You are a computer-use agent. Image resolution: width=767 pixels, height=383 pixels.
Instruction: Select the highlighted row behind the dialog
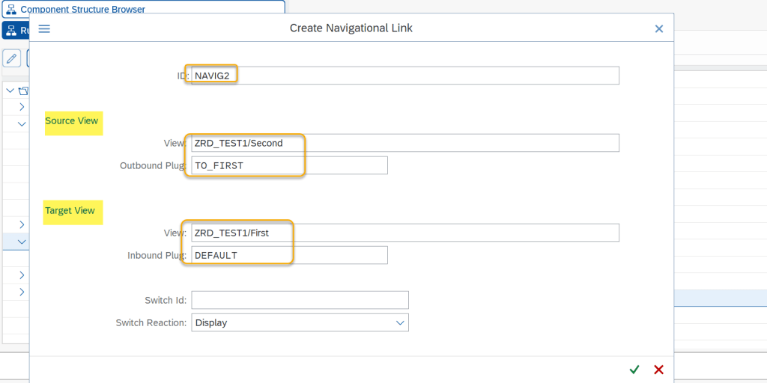click(x=719, y=298)
